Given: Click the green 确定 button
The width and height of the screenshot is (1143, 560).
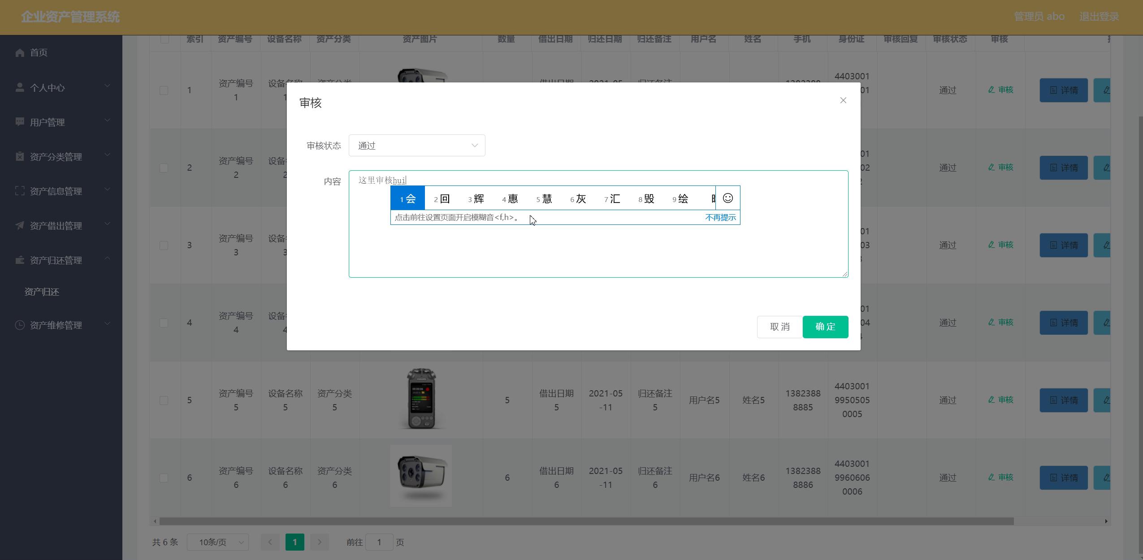Looking at the screenshot, I should click(825, 327).
